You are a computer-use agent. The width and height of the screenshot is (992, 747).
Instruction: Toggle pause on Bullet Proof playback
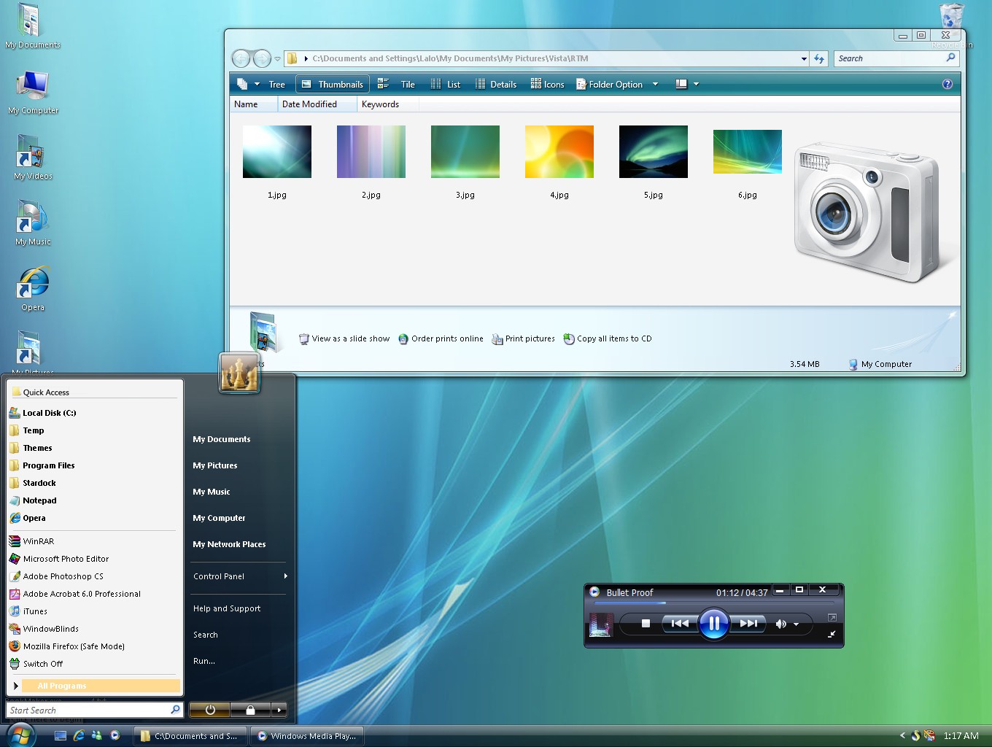pos(713,624)
